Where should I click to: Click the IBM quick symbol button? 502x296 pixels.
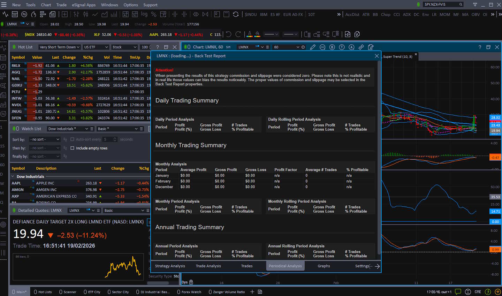[x=264, y=14]
